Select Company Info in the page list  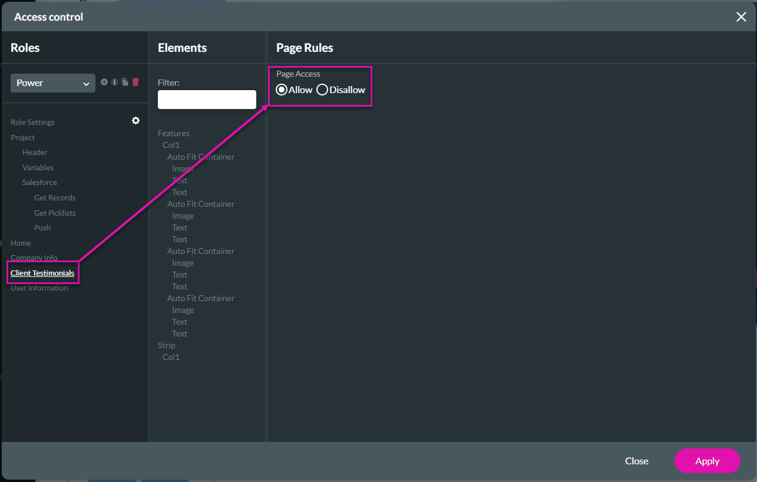(34, 257)
